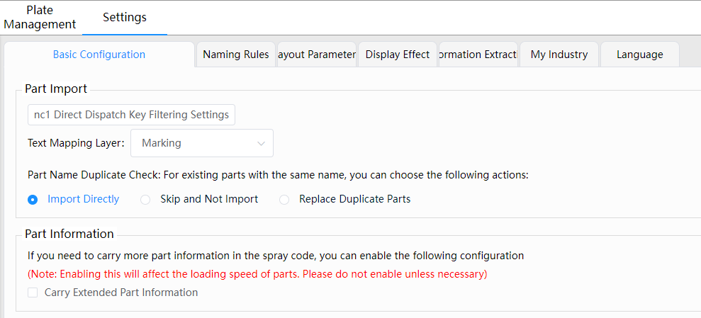Click the Import Directly label text
Screen dimensions: 701x318
(84, 199)
